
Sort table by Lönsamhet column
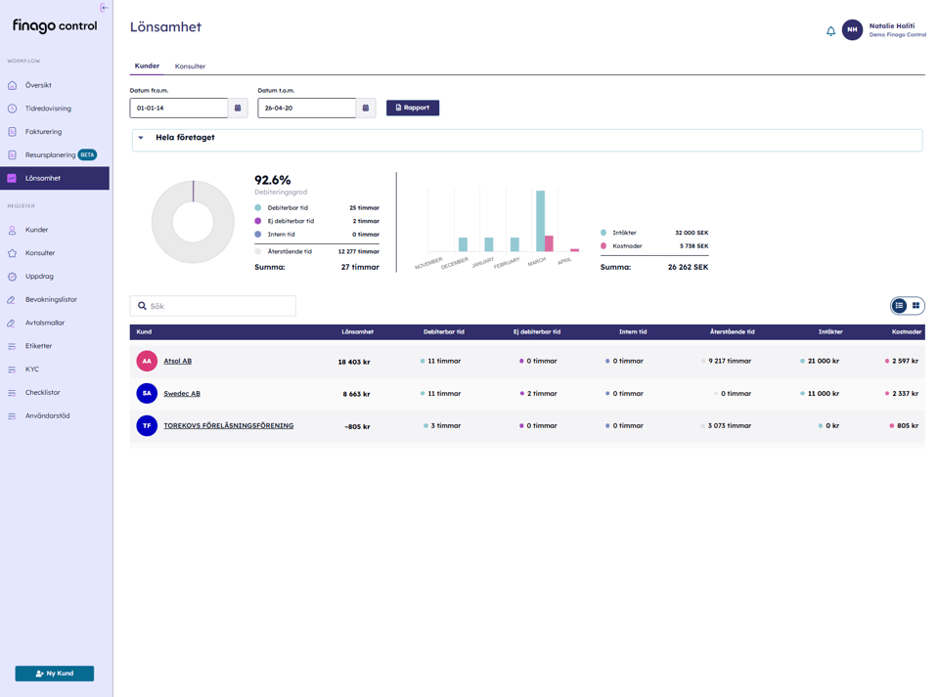357,332
